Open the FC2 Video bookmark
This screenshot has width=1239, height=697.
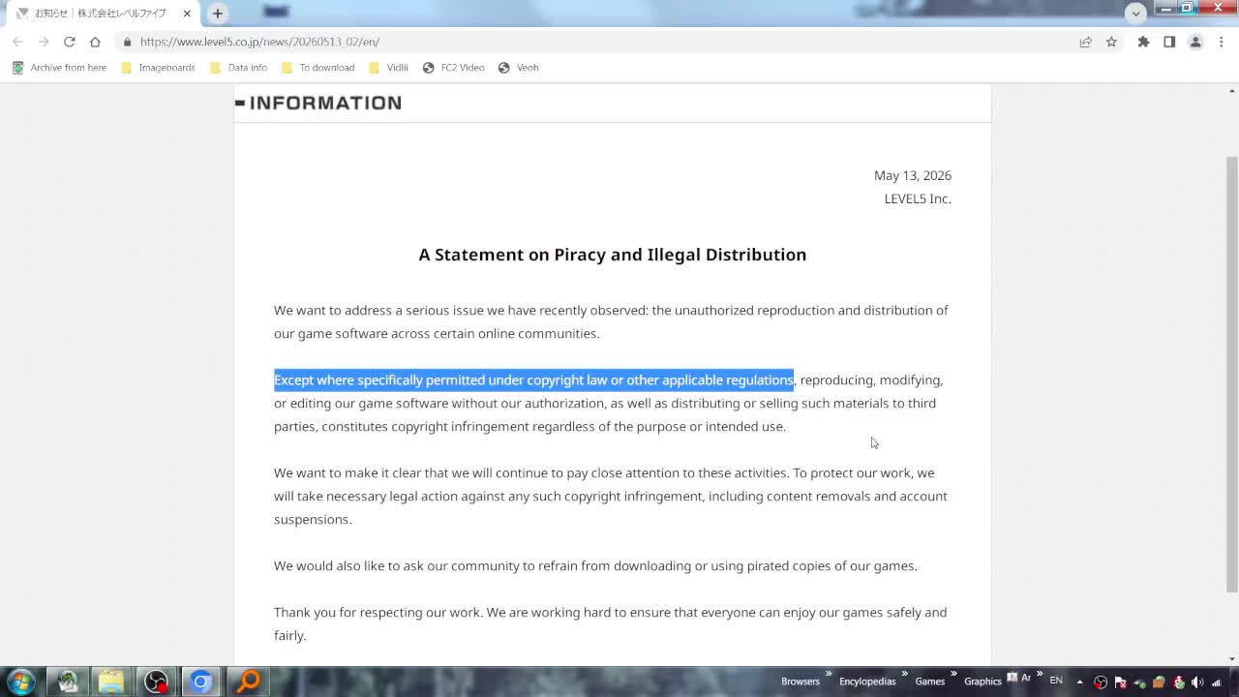click(x=454, y=68)
